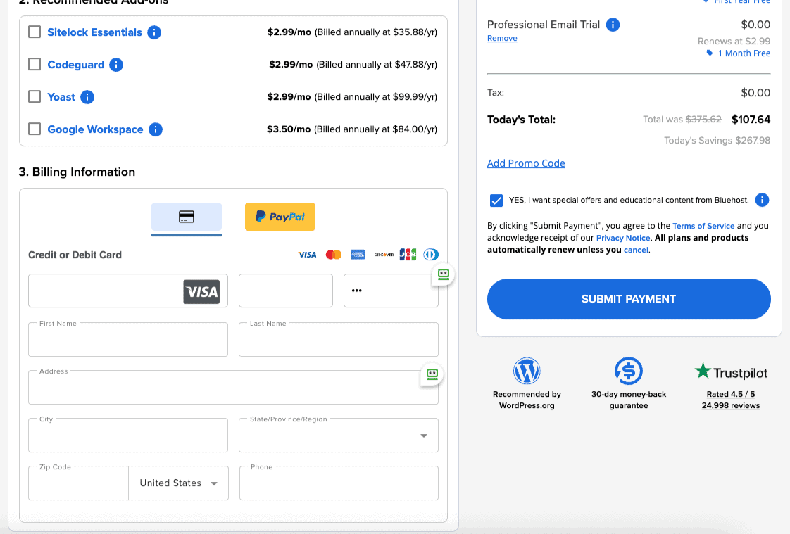Click the JCB card logo
Viewport: 790px width, 534px height.
[408, 255]
